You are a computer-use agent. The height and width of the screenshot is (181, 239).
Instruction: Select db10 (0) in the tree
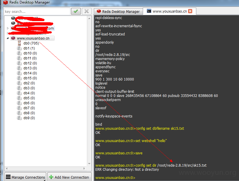(x=30, y=53)
